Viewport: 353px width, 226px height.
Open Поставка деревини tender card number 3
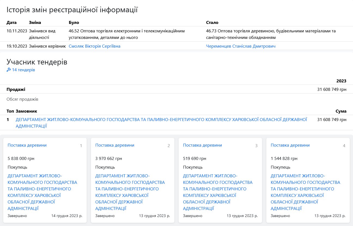[x=203, y=145]
